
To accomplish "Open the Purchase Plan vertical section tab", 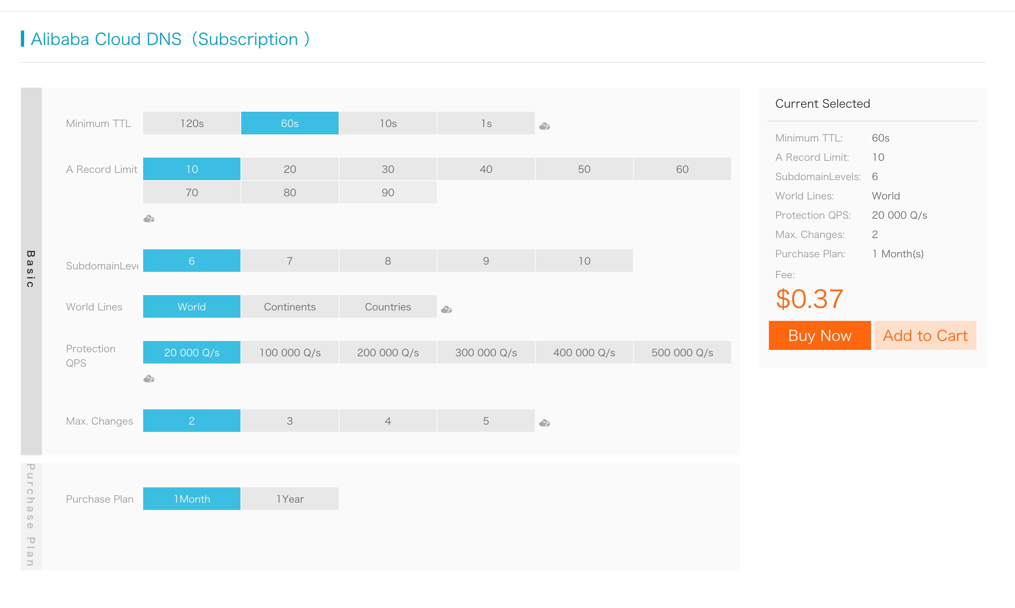I will [x=31, y=516].
